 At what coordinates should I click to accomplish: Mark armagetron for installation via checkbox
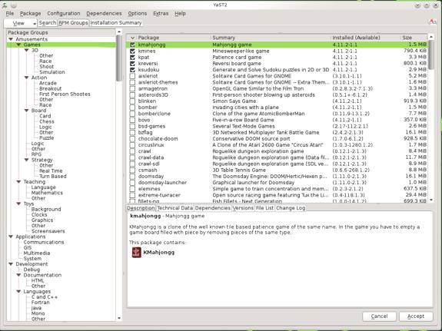coord(132,88)
